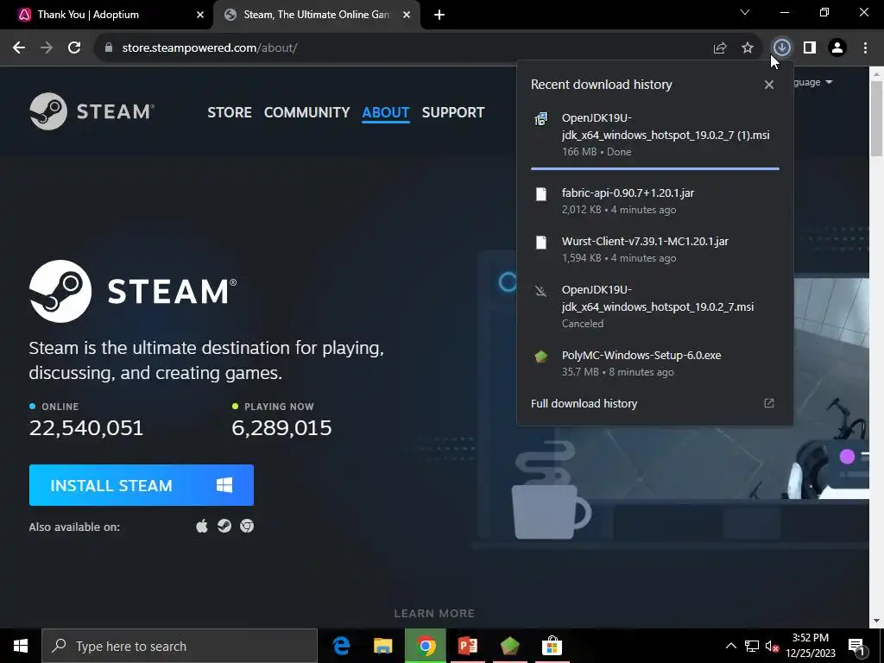Screen dimensions: 884x663
Task: Click the page vertical scrollbar thumb
Action: coord(876,118)
